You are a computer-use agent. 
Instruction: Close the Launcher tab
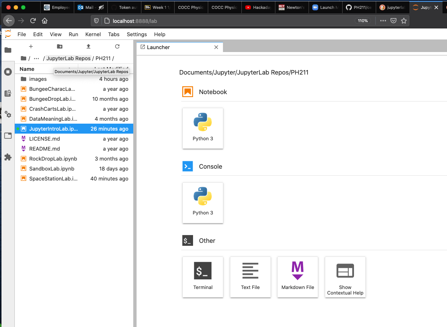coord(216,47)
